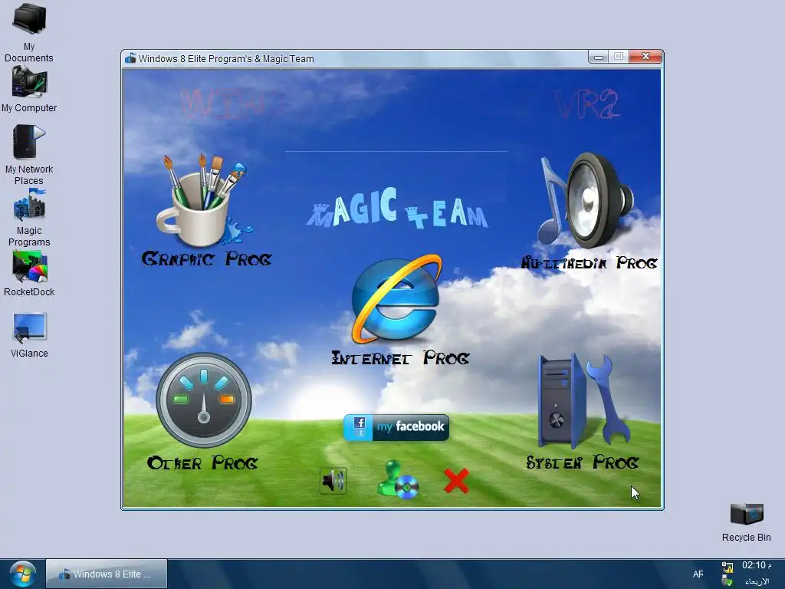This screenshot has width=785, height=589.
Task: Click the red X exit icon
Action: click(456, 481)
